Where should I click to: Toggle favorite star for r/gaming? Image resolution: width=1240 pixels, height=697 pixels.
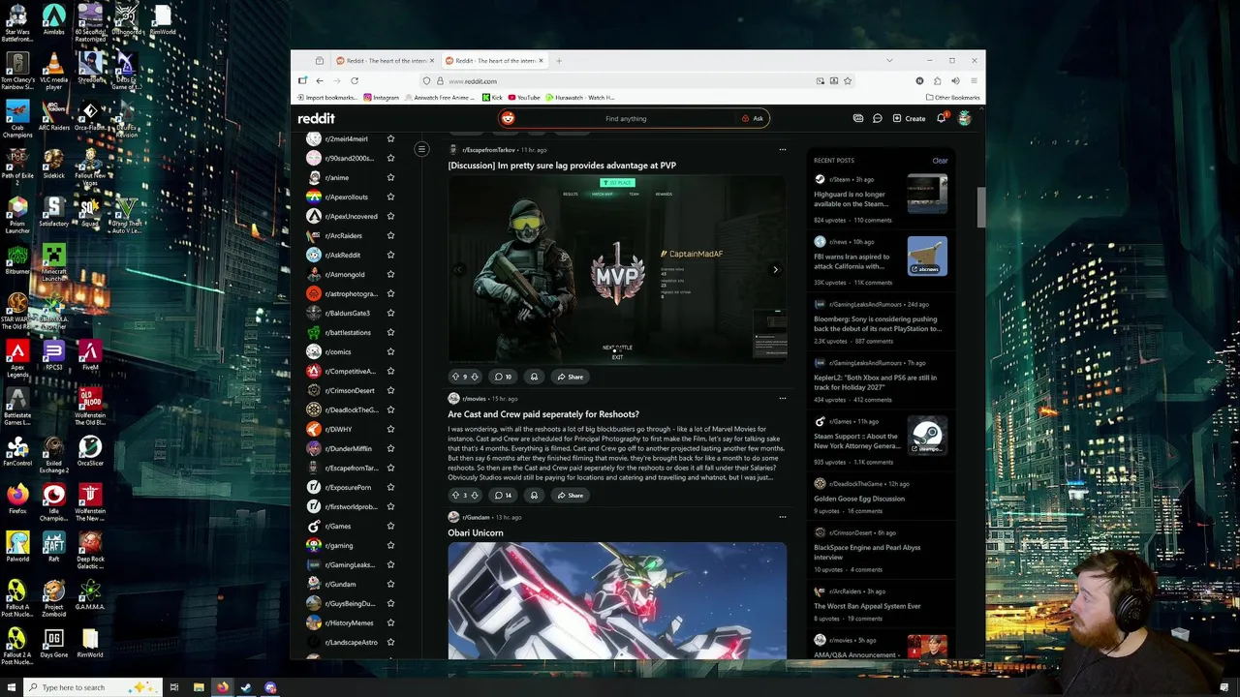(x=390, y=545)
